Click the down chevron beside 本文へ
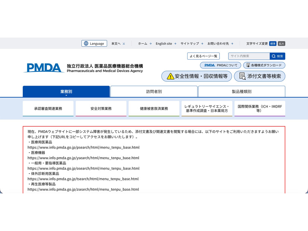 point(124,44)
